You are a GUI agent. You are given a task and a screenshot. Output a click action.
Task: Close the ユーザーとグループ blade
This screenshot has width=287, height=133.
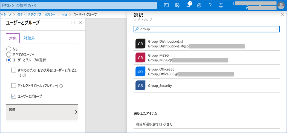tap(81, 22)
